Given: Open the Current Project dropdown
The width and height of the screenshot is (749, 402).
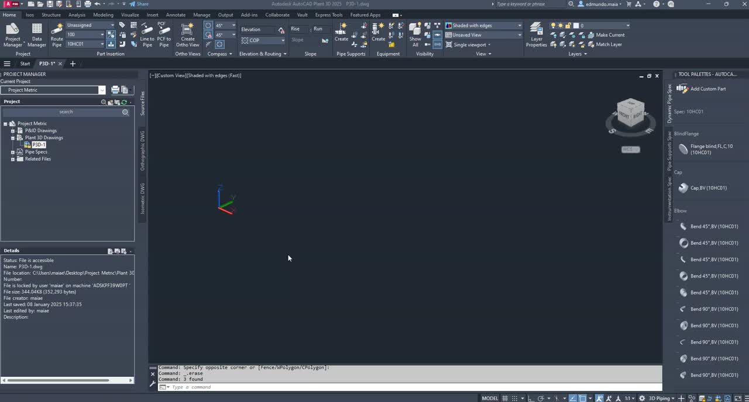Looking at the screenshot, I should pos(102,90).
